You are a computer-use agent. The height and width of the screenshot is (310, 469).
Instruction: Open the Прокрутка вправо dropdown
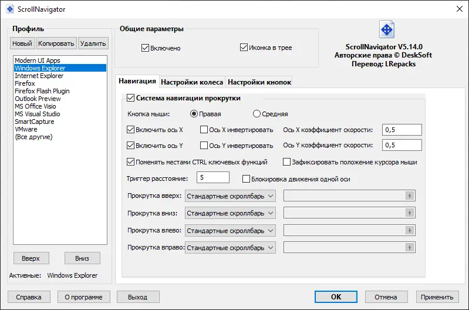click(x=230, y=248)
